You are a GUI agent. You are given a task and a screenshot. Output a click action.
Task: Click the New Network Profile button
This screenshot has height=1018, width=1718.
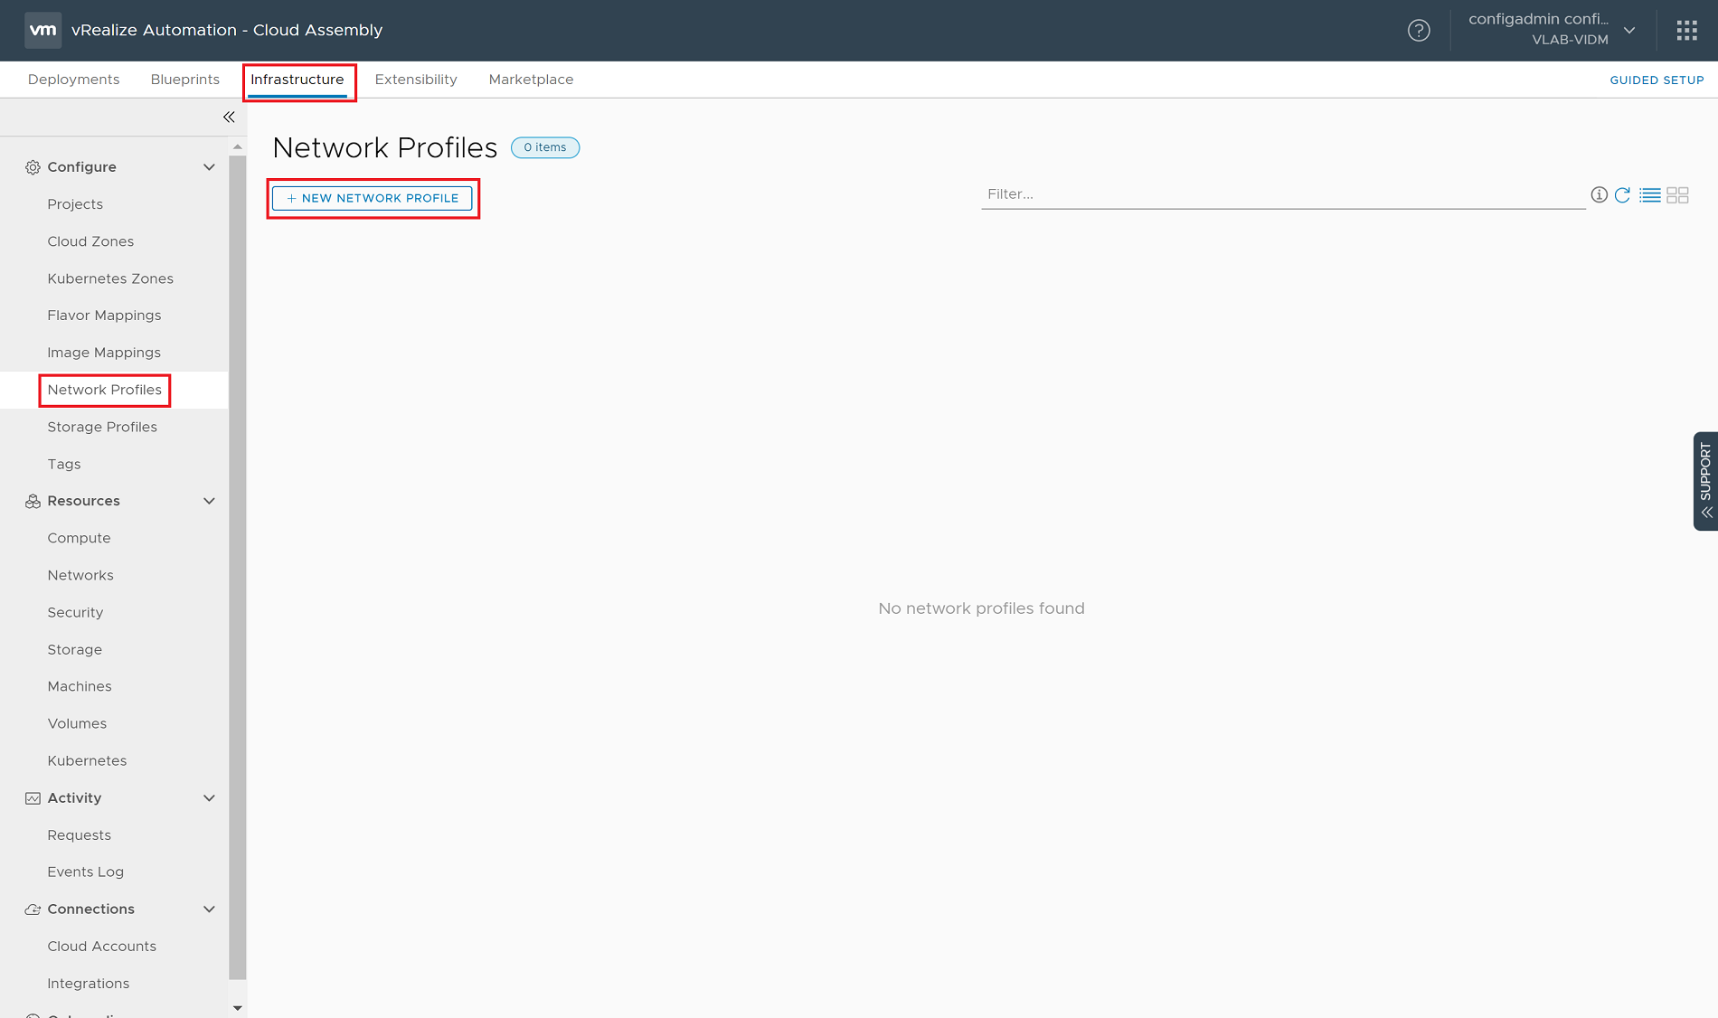[x=373, y=198]
